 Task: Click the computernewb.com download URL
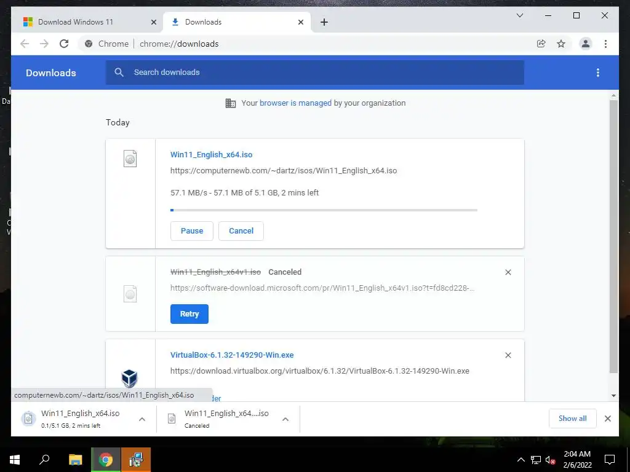click(284, 171)
